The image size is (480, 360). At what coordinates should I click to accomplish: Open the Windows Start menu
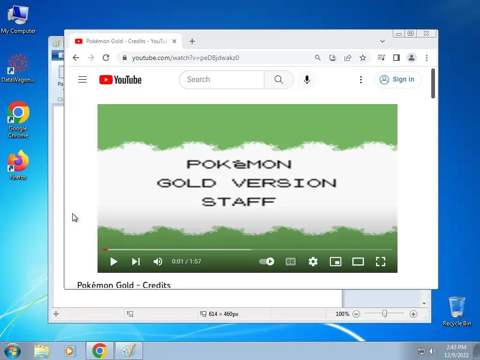(13, 351)
